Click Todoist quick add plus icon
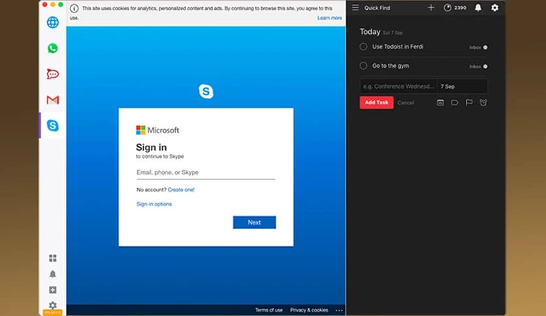Image resolution: width=546 pixels, height=316 pixels. 431,7
